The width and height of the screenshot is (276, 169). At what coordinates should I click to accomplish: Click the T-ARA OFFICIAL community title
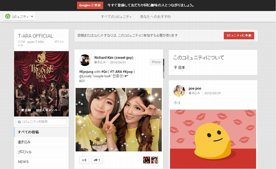36,36
